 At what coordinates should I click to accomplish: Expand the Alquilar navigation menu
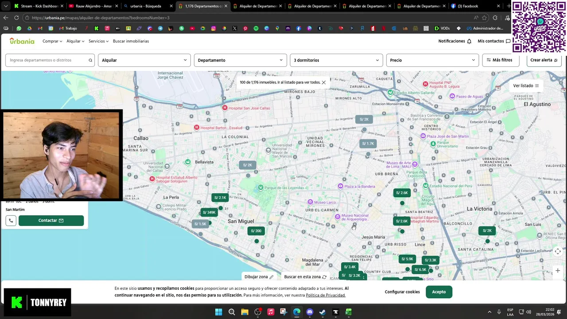[75, 41]
